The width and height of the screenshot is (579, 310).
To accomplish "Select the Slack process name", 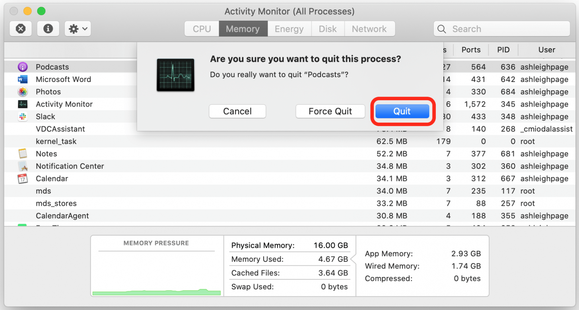I will pos(45,117).
